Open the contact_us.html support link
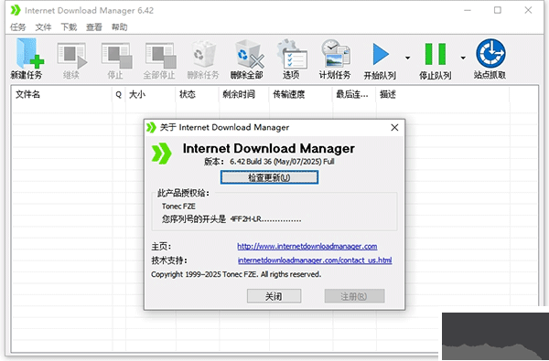 315,260
